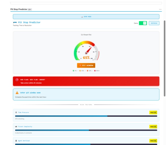Click the orange 60% legend dot
Image resolution: width=166 pixels, height=145 pixels.
(x=87, y=71)
